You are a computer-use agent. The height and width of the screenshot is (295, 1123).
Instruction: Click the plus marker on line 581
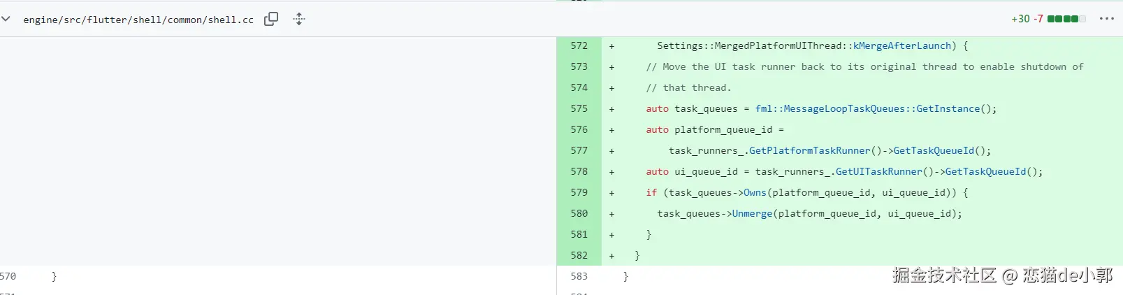click(x=611, y=234)
